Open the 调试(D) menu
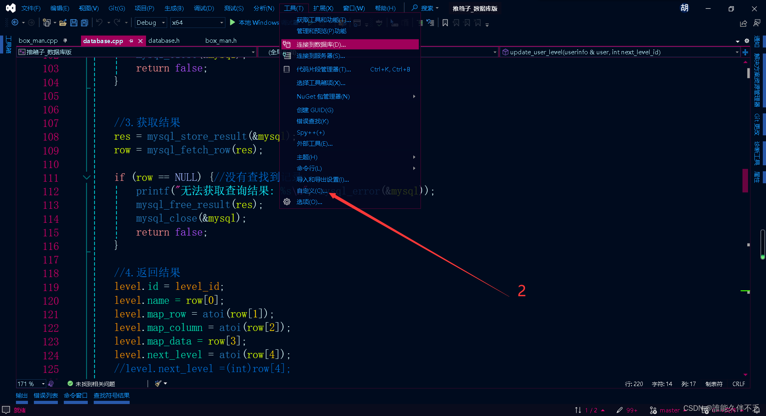 204,8
